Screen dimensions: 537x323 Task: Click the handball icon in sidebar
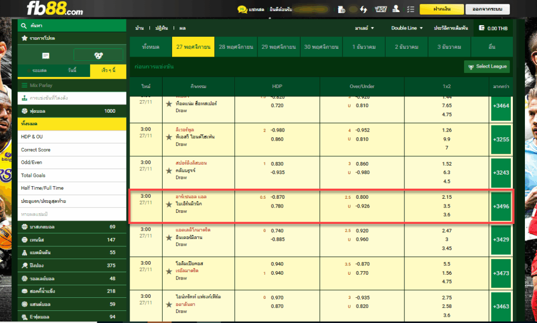(24, 304)
